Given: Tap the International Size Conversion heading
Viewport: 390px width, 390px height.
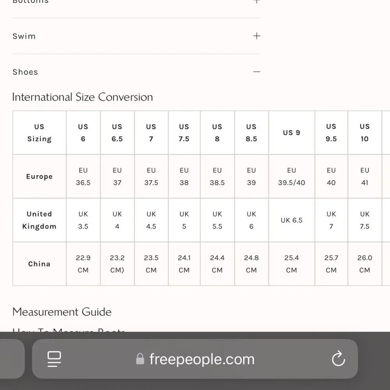Looking at the screenshot, I should [x=83, y=97].
